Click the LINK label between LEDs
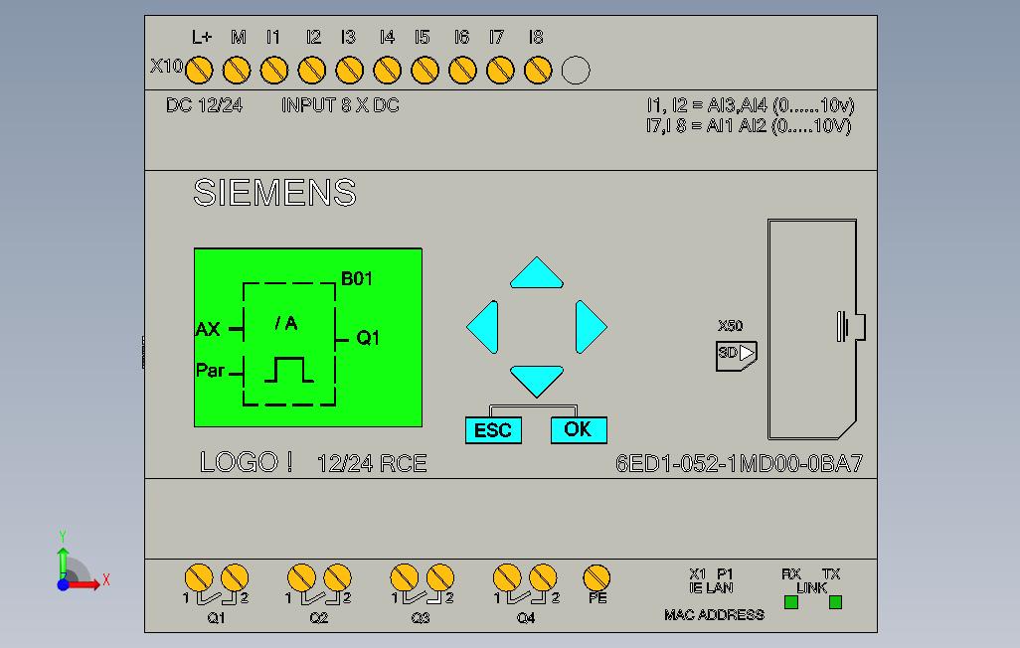Screen dimensions: 1020x648 click(x=812, y=587)
